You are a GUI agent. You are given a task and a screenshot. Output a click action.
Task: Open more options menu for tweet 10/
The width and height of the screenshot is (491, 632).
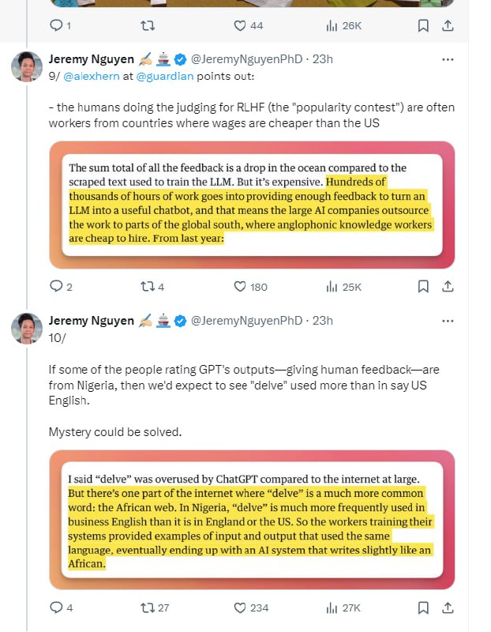(x=448, y=322)
